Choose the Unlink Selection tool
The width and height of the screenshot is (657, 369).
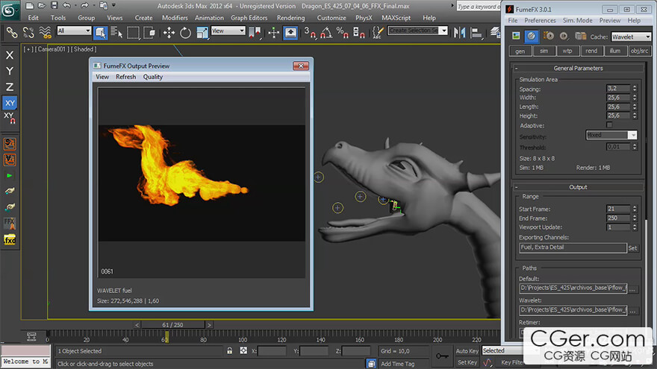(x=28, y=32)
